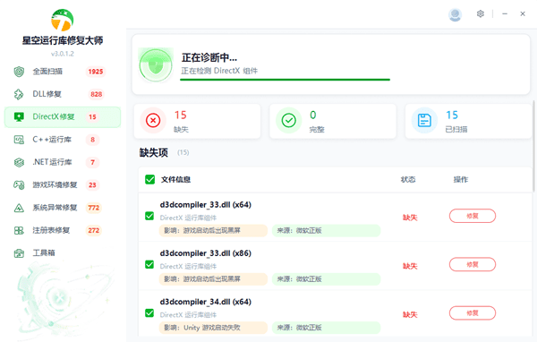Click the toolbox briefcase icon

tap(19, 253)
